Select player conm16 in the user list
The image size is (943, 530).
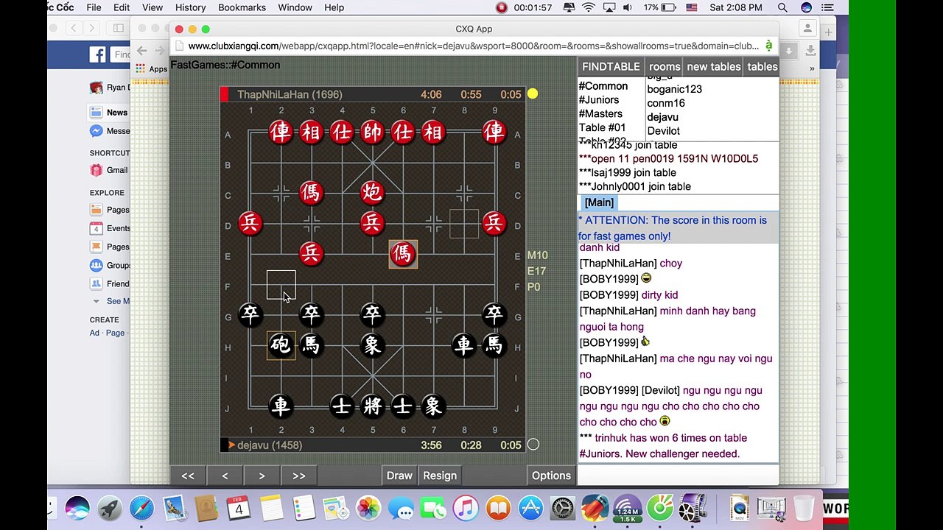point(666,103)
